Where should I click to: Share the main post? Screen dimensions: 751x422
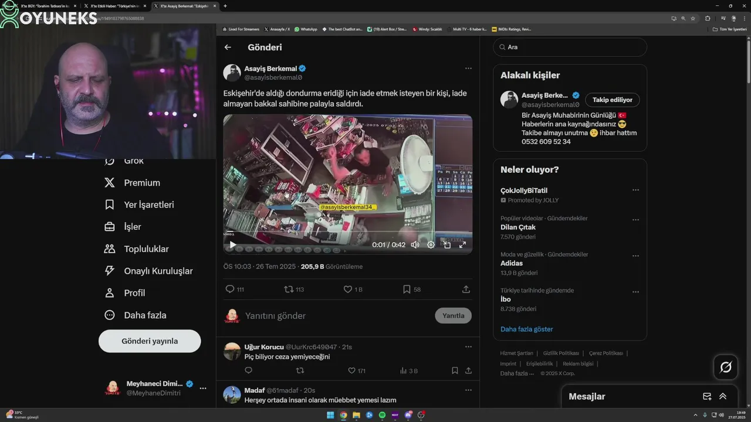466,289
